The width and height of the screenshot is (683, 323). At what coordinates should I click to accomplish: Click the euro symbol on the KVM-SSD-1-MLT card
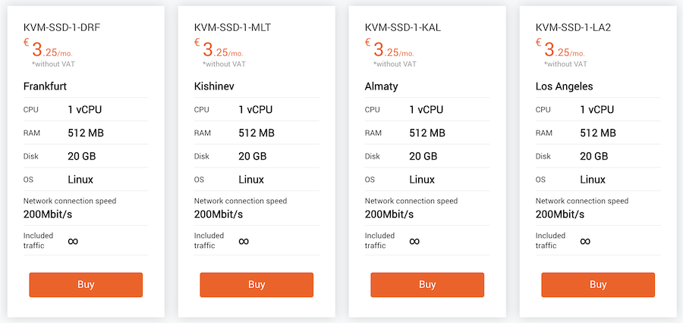click(197, 42)
